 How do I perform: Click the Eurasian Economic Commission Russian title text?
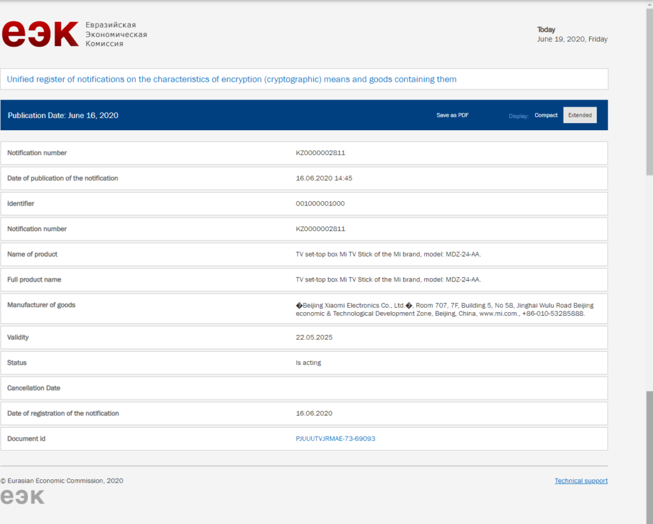(x=116, y=34)
